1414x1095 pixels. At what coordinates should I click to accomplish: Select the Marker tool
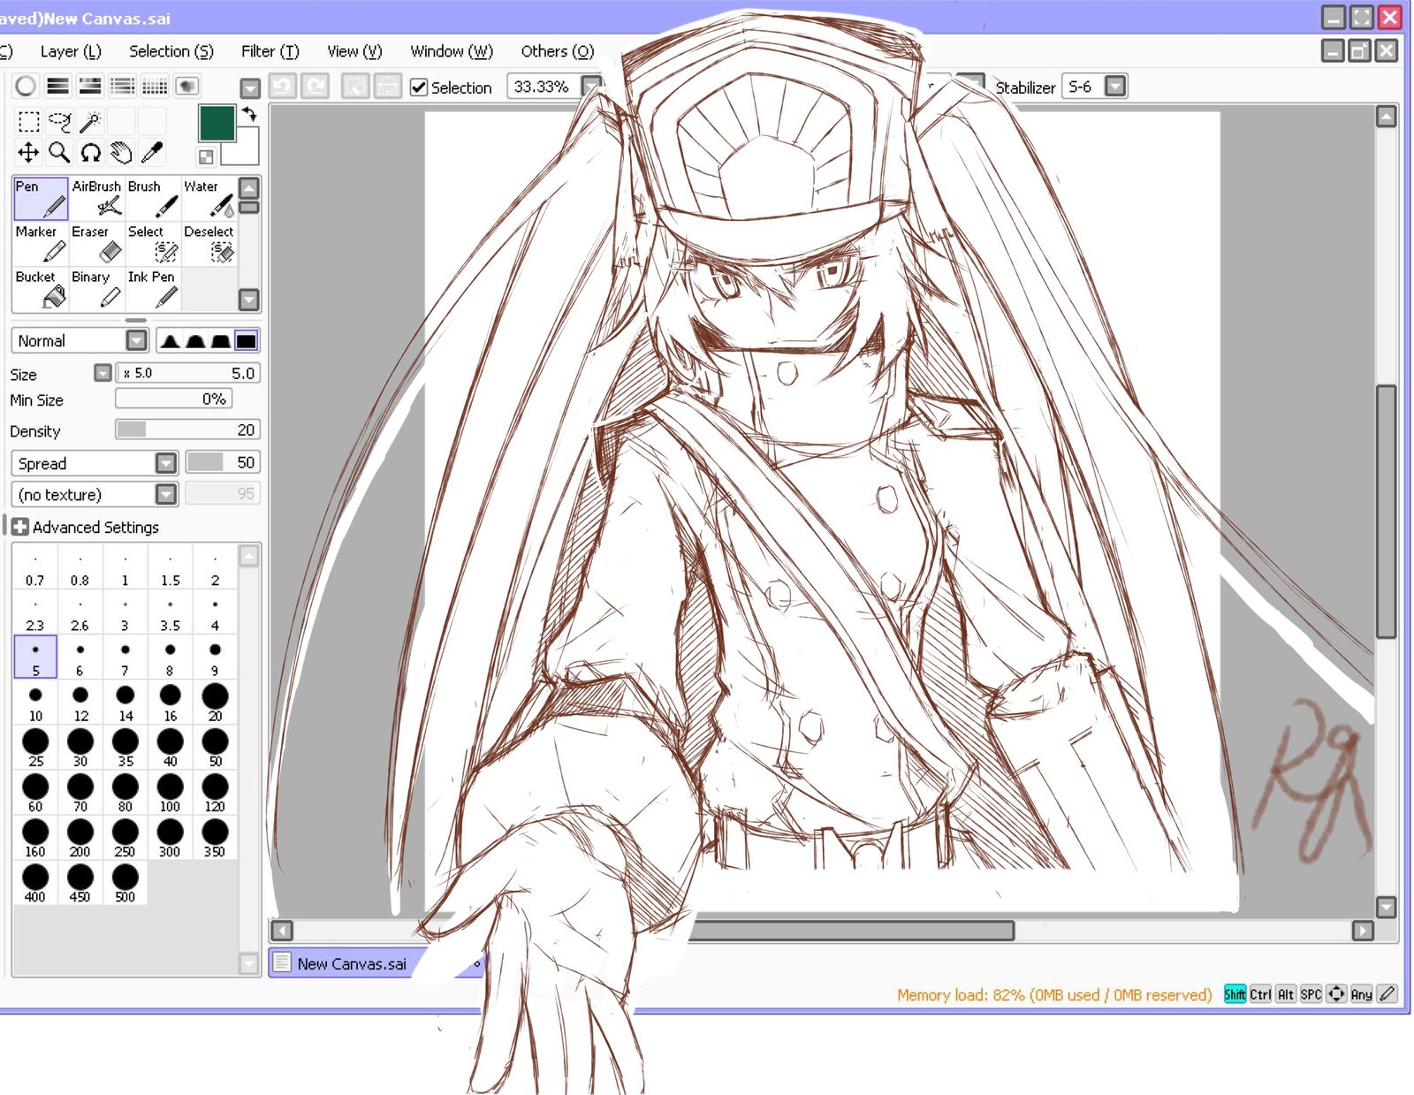click(41, 243)
